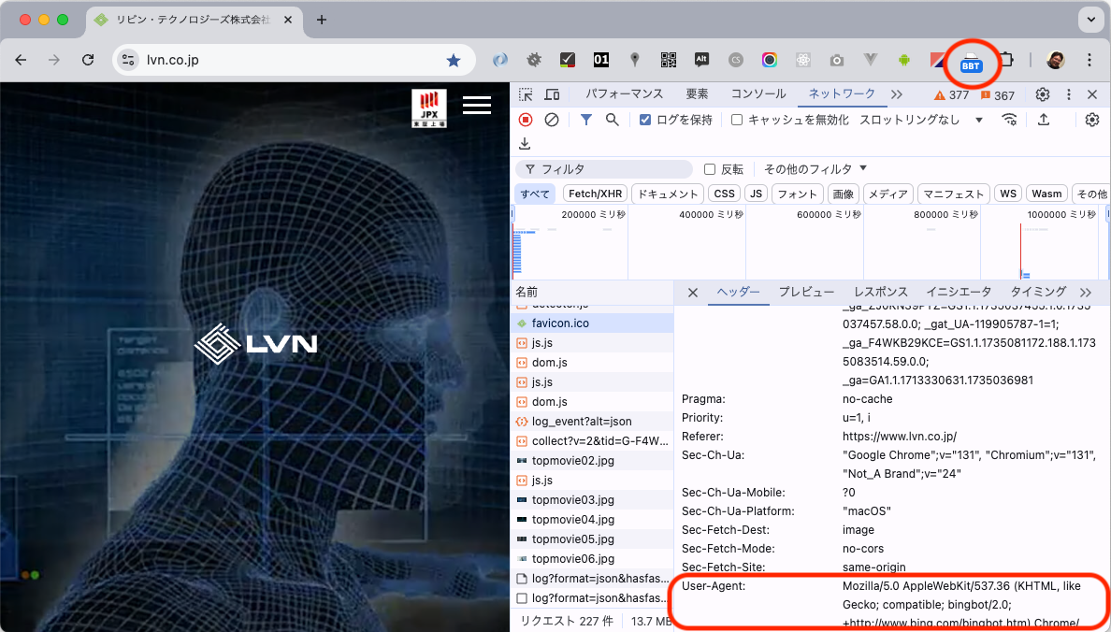Select the inspect element cursor tool
1111x632 pixels.
pyautogui.click(x=527, y=94)
